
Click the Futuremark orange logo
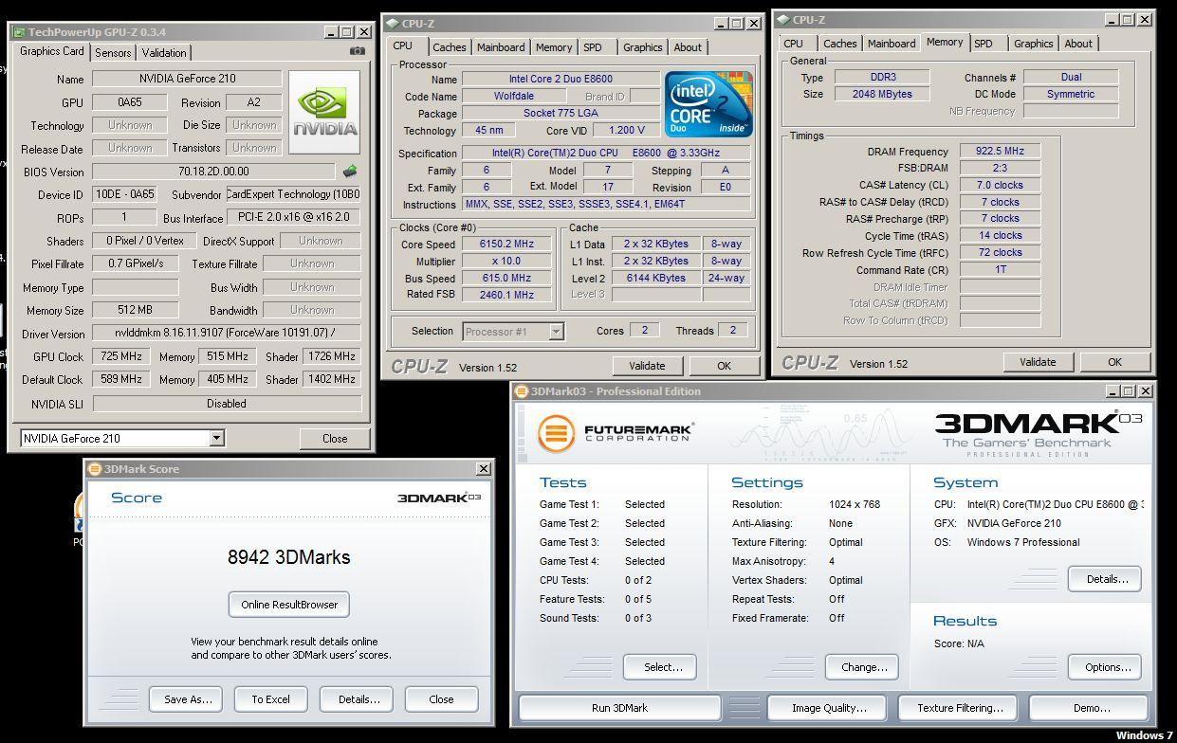point(556,434)
